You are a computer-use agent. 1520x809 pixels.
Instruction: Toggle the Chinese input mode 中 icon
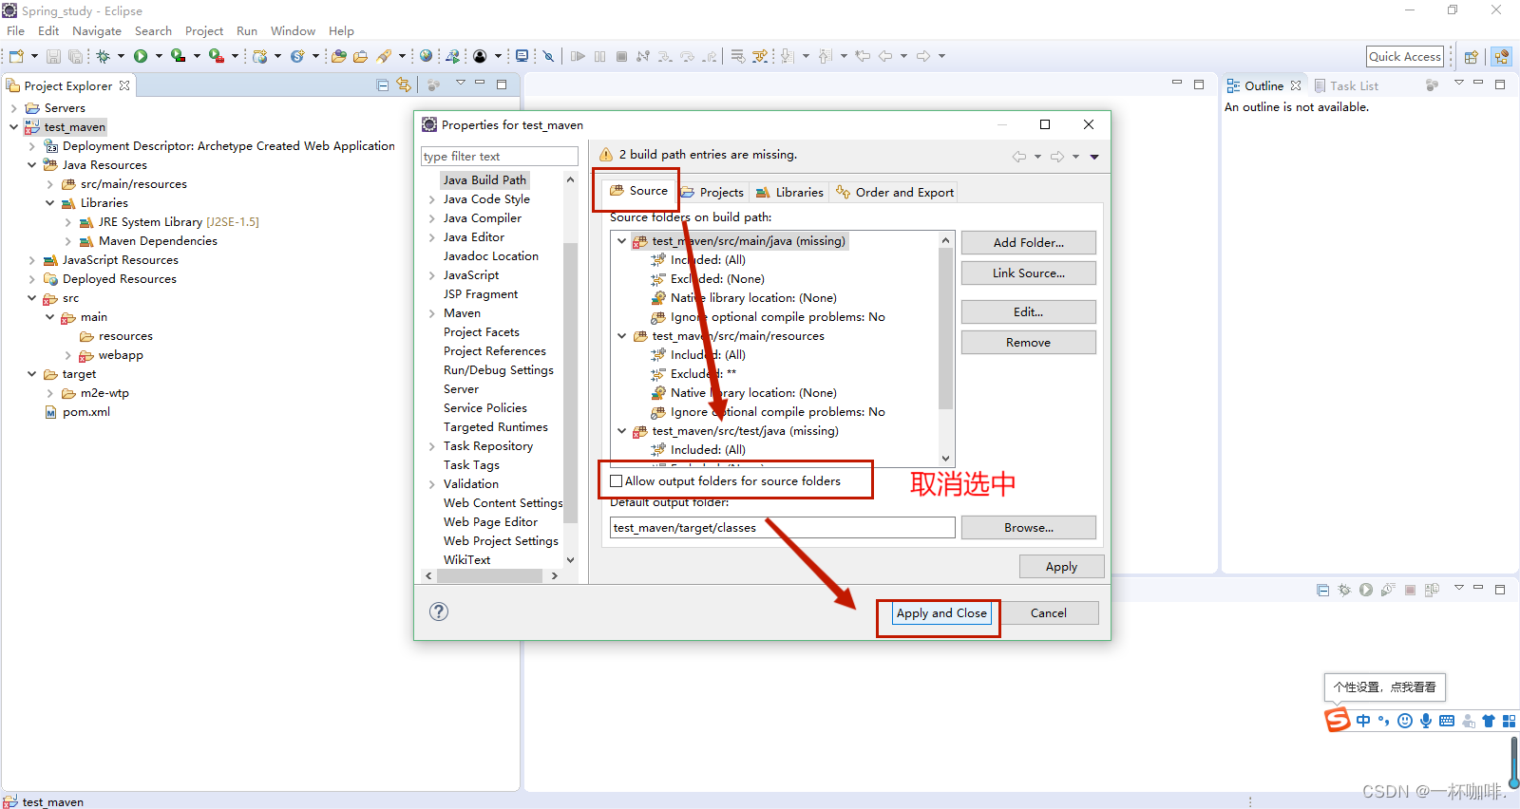pos(1363,721)
